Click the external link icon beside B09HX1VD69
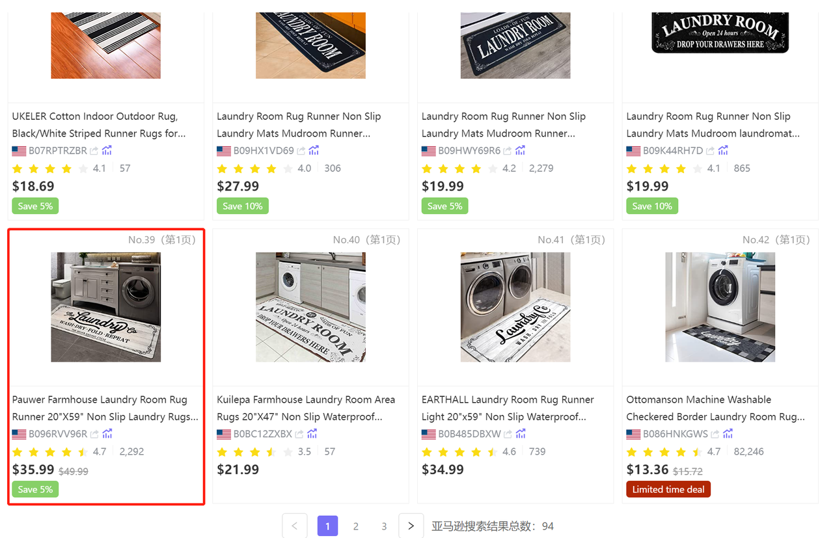 [301, 150]
